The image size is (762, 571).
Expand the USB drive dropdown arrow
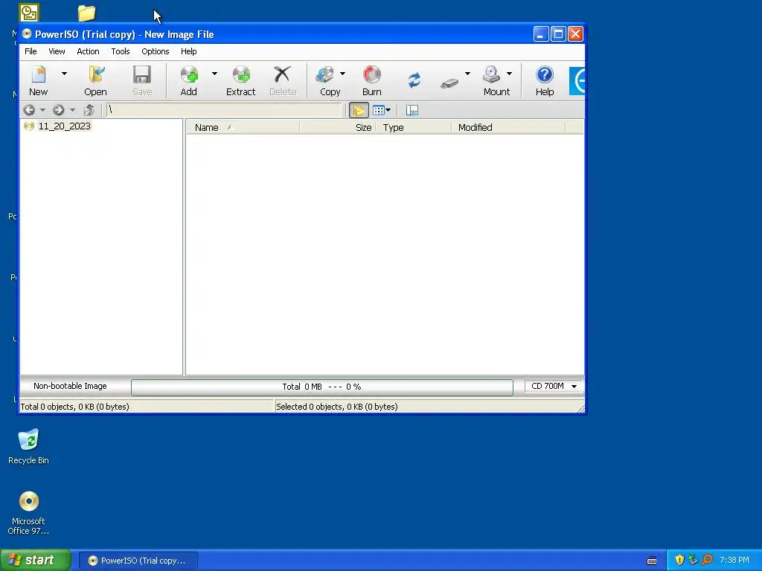[x=467, y=74]
